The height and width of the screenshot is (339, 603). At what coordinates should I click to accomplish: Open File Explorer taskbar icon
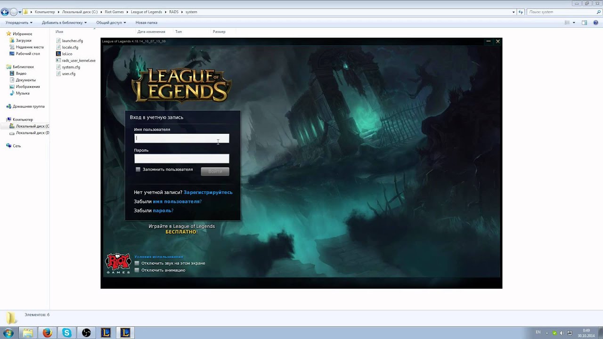(x=28, y=333)
